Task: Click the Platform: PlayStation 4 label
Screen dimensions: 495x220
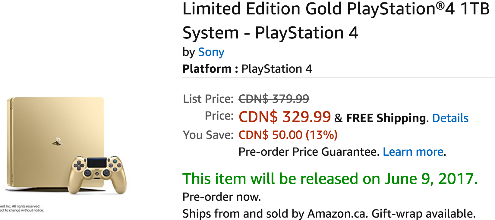Action: coord(247,69)
